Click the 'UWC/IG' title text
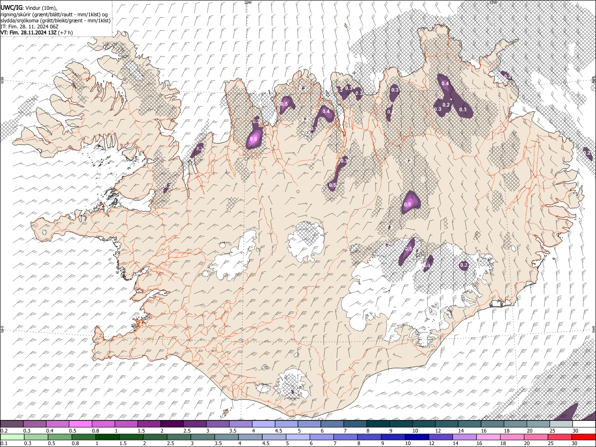 11,7
